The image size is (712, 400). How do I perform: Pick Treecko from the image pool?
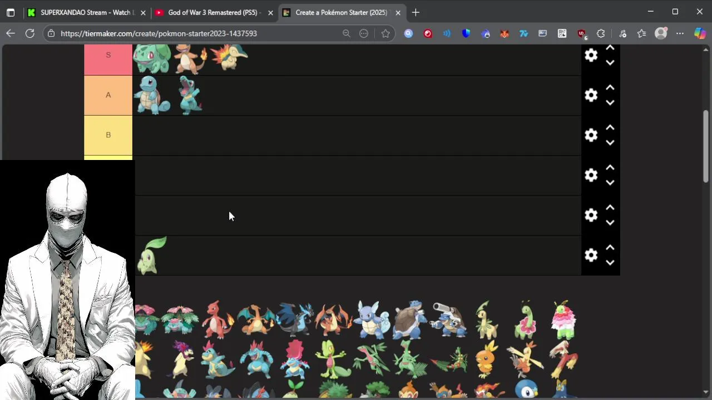tap(333, 359)
